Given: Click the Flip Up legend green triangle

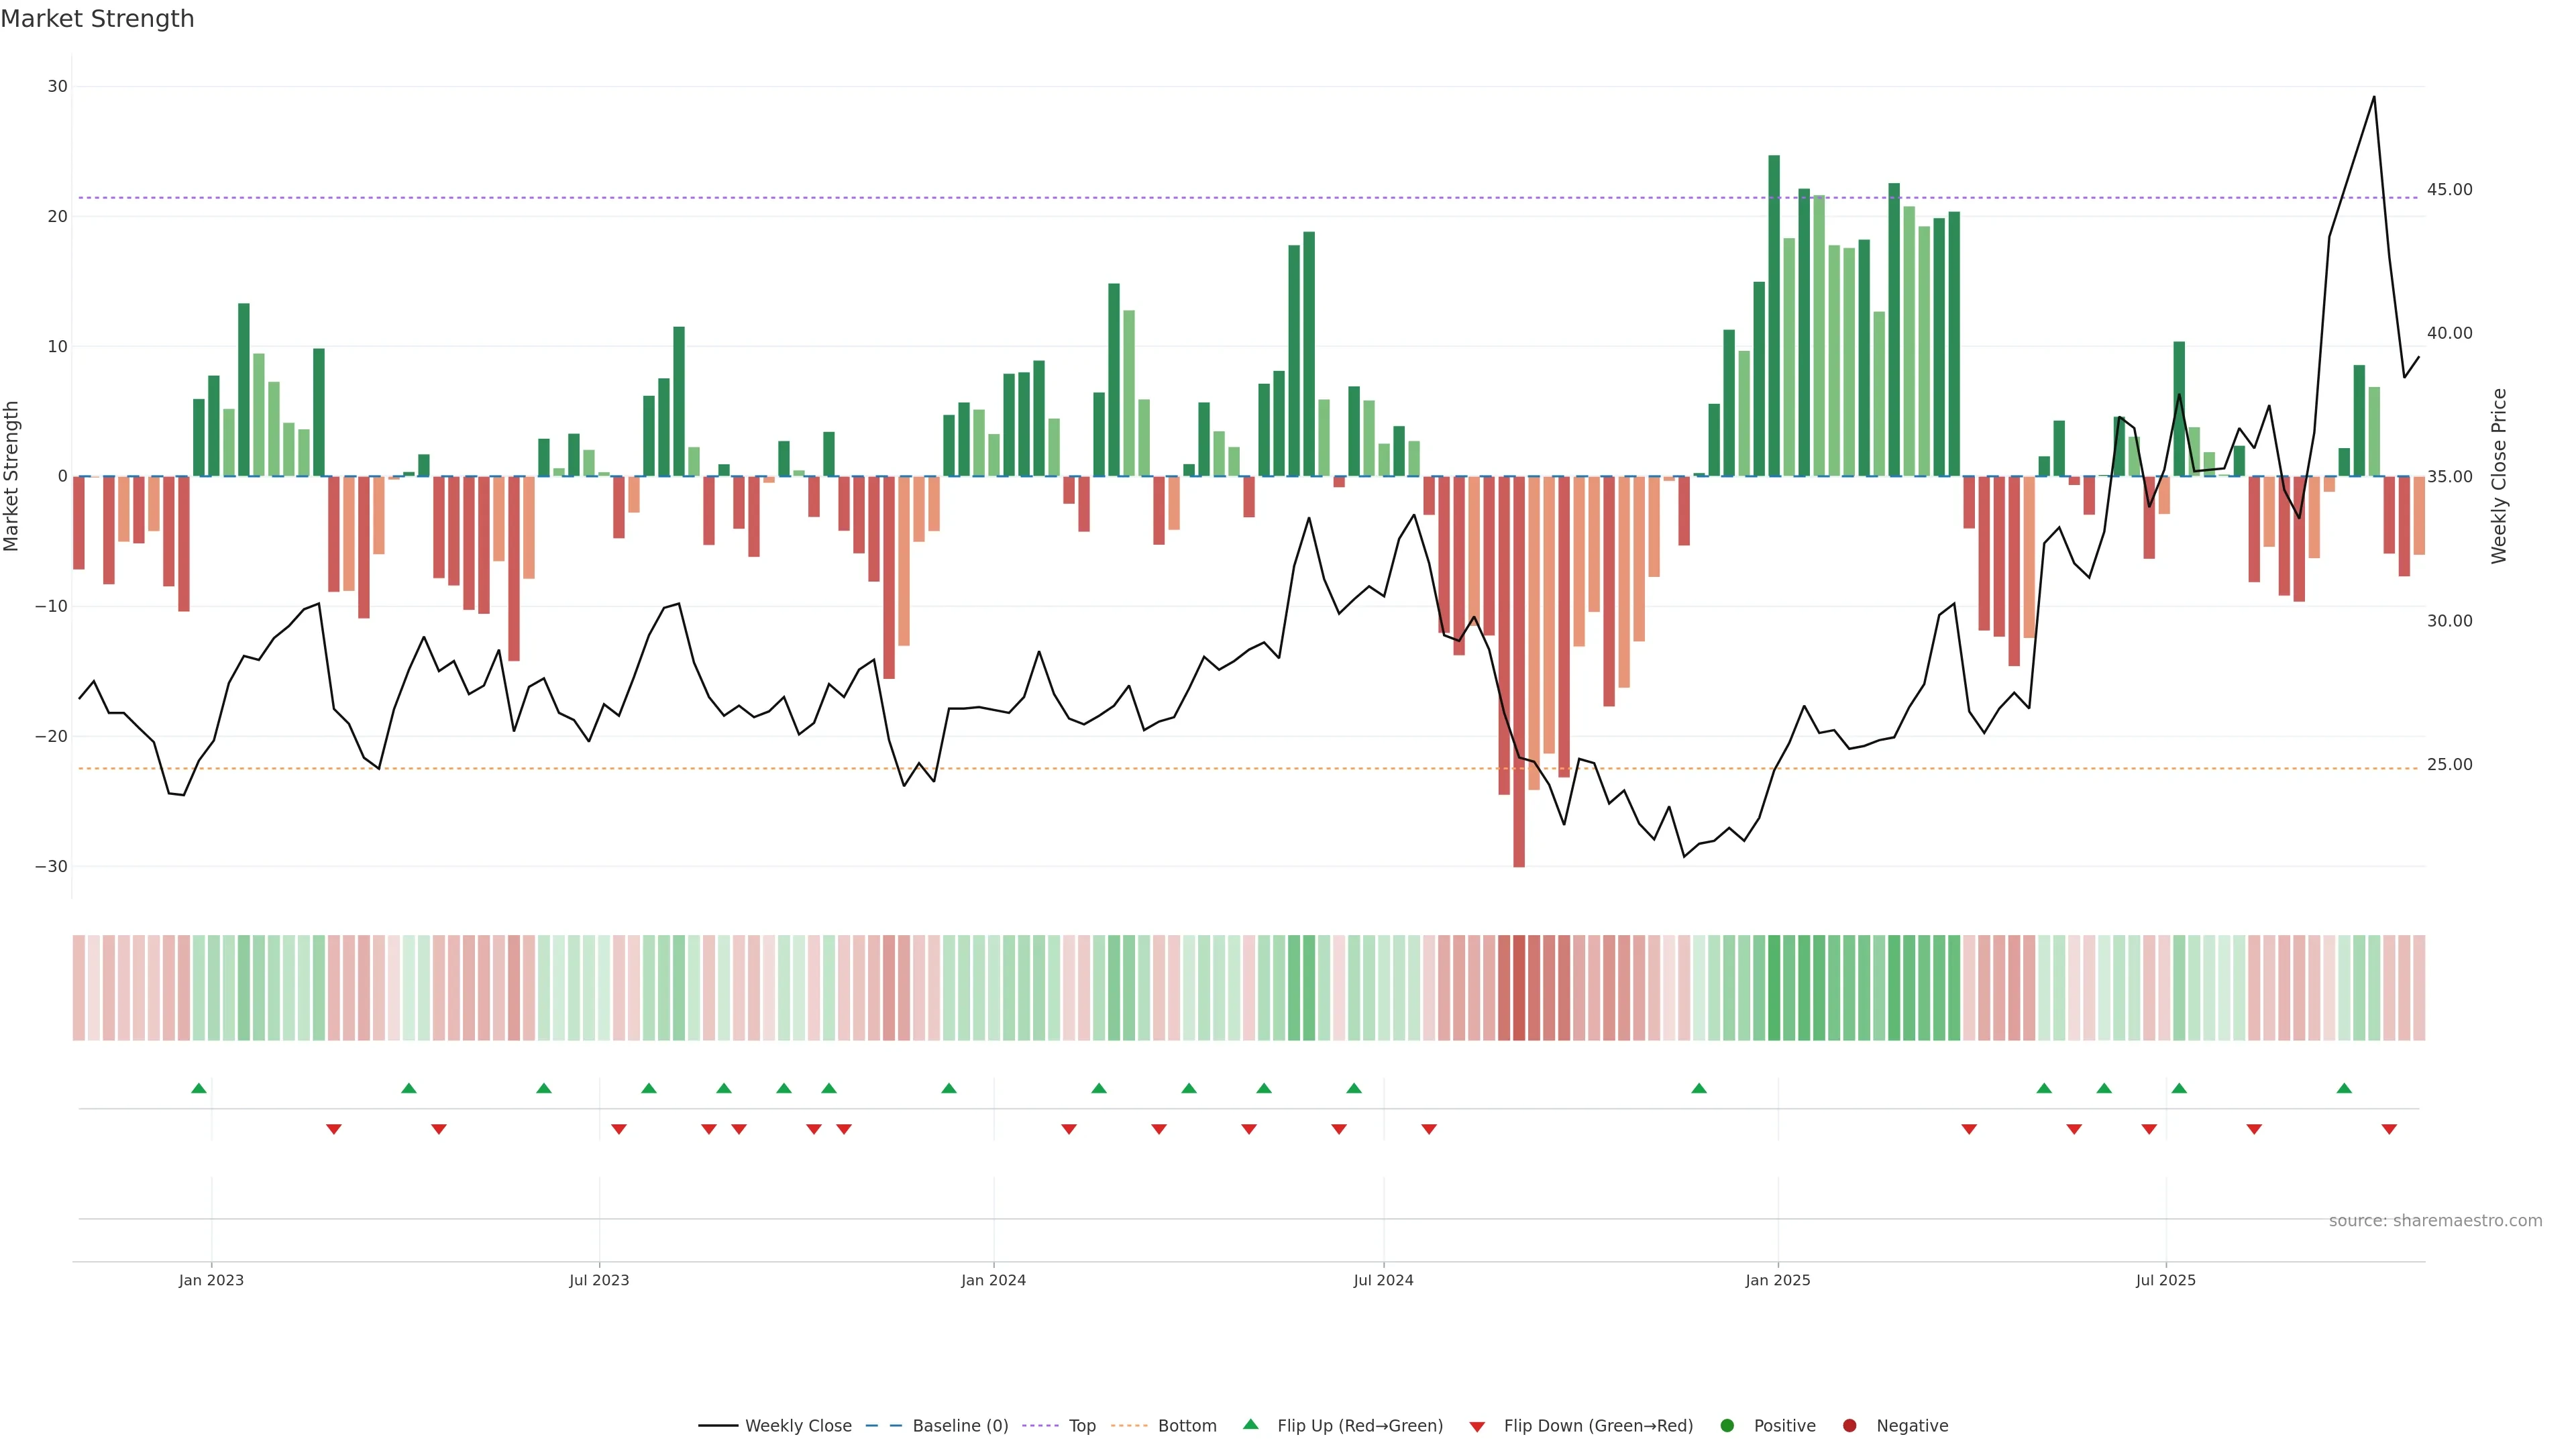Looking at the screenshot, I should coord(1250,1425).
